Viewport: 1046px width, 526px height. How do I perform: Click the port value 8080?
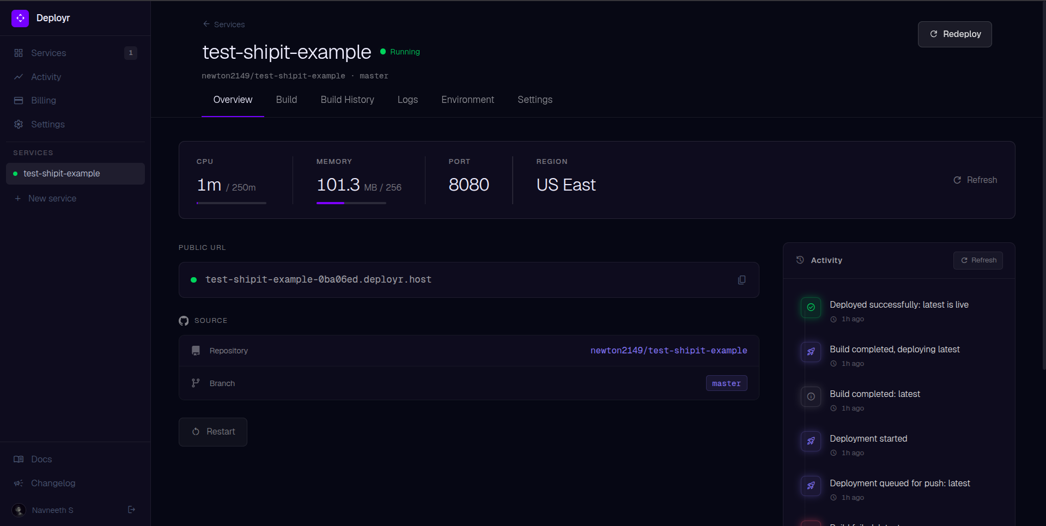(469, 185)
